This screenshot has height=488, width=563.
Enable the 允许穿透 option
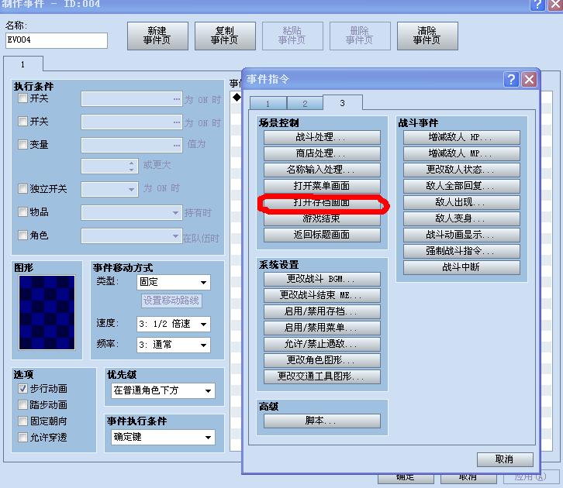coord(22,437)
